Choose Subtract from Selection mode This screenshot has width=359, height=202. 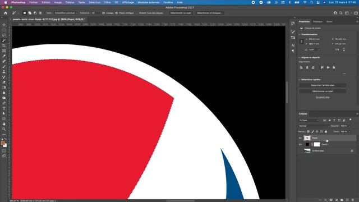35,13
